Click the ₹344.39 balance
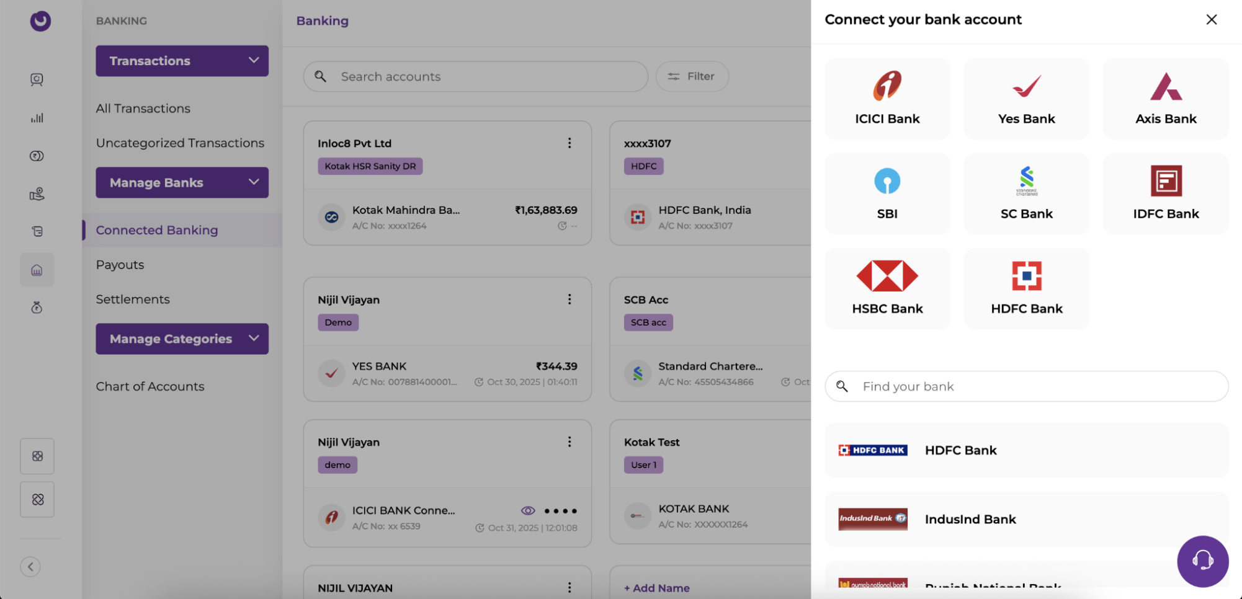This screenshot has width=1242, height=599. click(556, 366)
